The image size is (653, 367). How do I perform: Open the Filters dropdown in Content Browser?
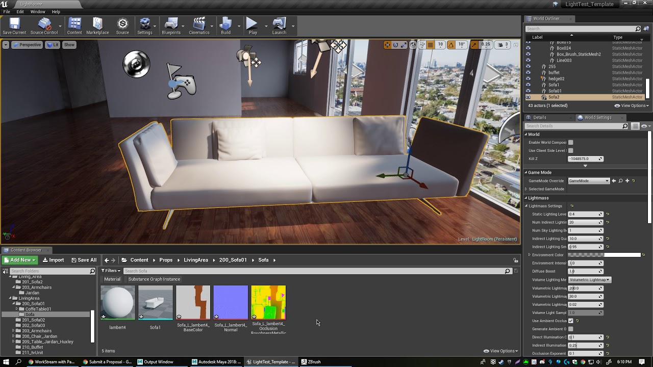pyautogui.click(x=111, y=271)
